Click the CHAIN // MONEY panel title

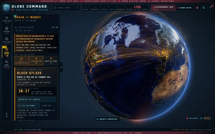28,17
